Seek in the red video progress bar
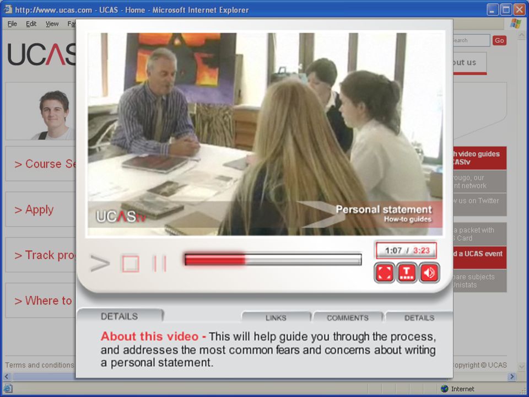 273,260
